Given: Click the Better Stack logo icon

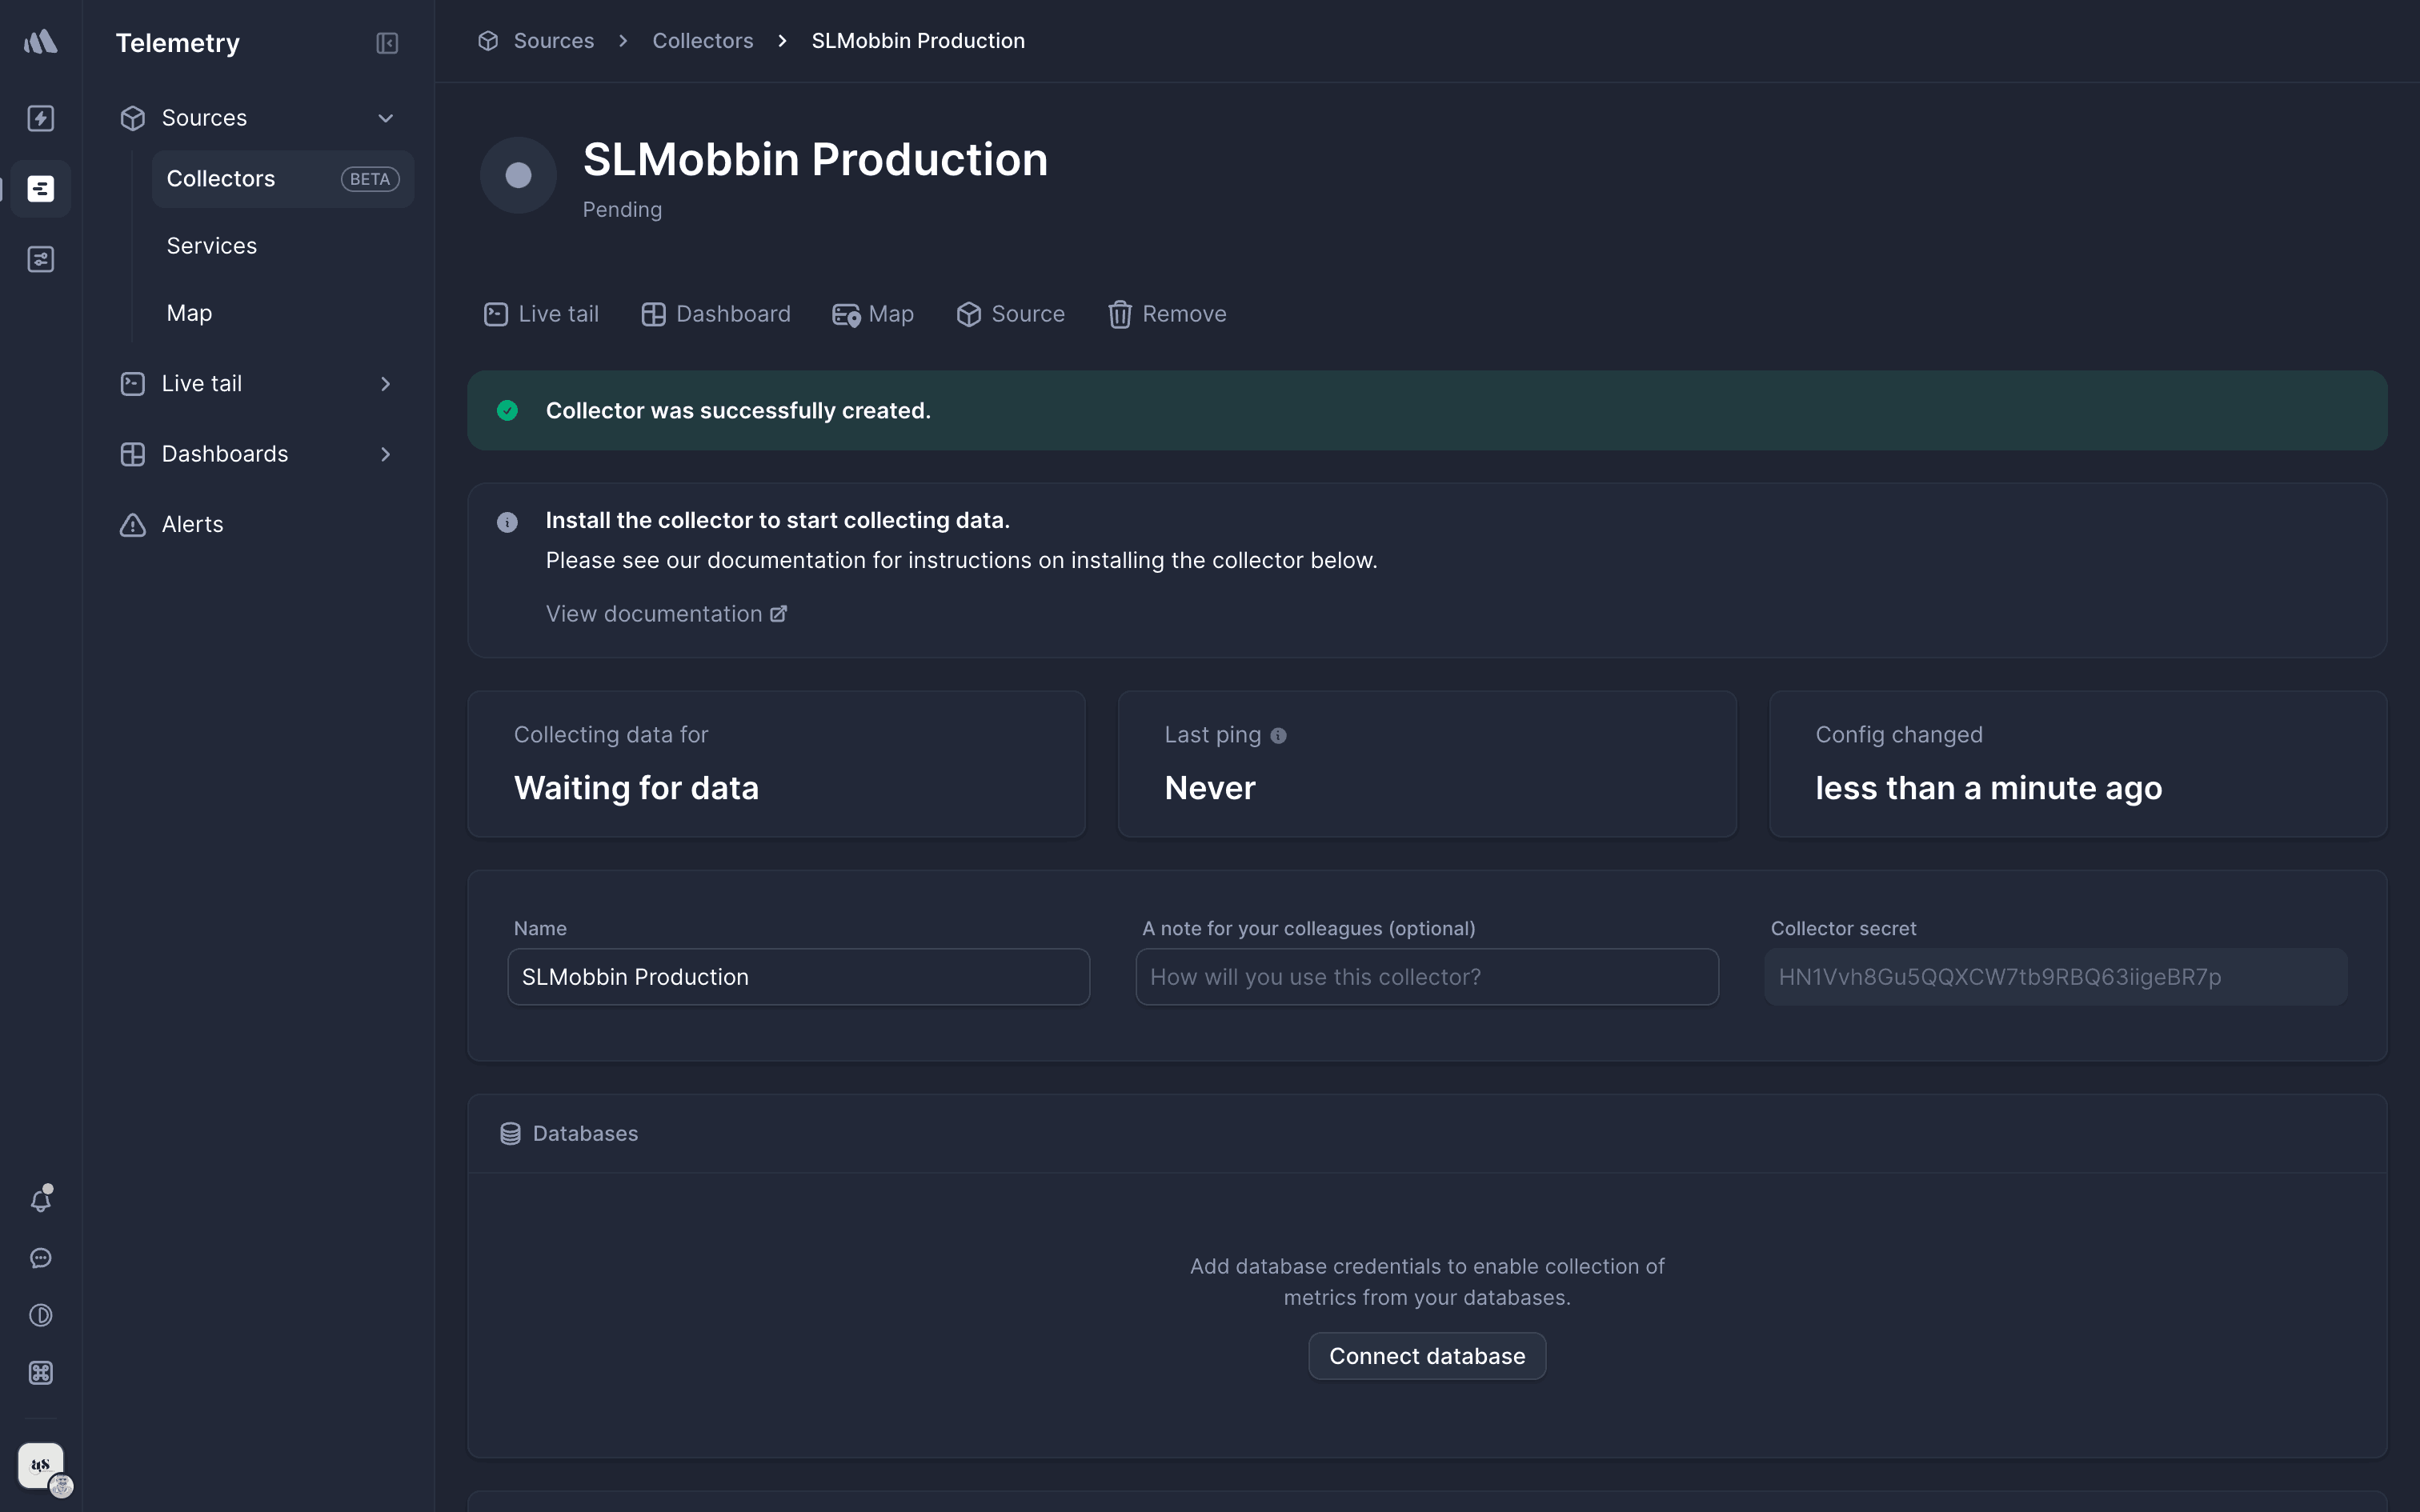Looking at the screenshot, I should click(x=41, y=42).
